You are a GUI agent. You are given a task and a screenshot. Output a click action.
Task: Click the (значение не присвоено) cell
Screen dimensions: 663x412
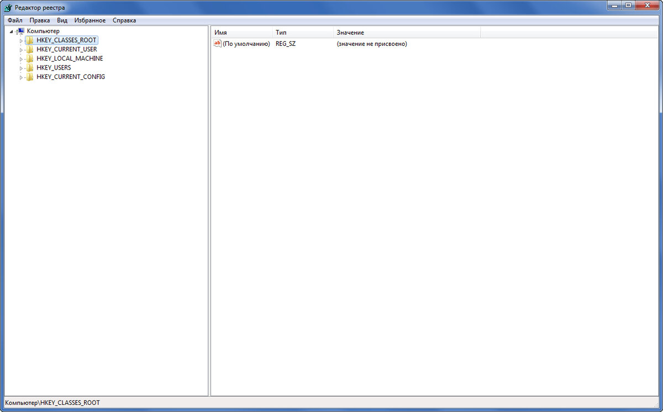[372, 44]
